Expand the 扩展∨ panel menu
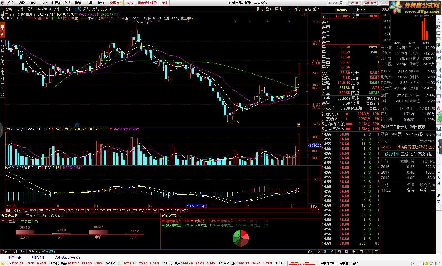This screenshot has height=266, width=442. coord(6,252)
